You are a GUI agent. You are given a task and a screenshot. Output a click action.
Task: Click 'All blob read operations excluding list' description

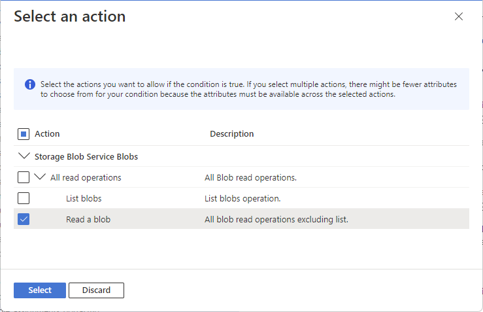coord(276,220)
